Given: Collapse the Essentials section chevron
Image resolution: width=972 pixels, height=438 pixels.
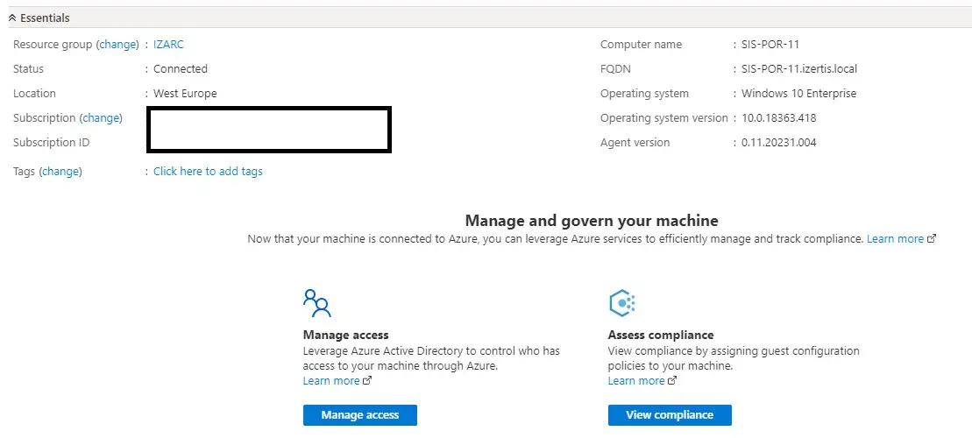Looking at the screenshot, I should click(x=12, y=18).
